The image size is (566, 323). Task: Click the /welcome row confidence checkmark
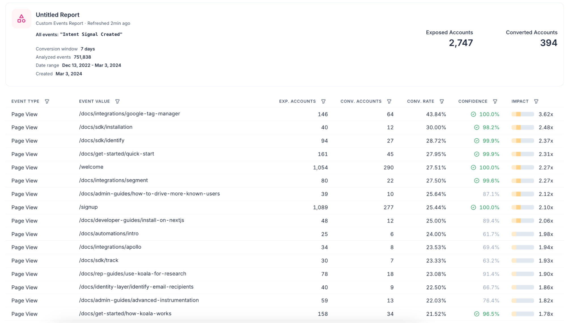coord(473,167)
